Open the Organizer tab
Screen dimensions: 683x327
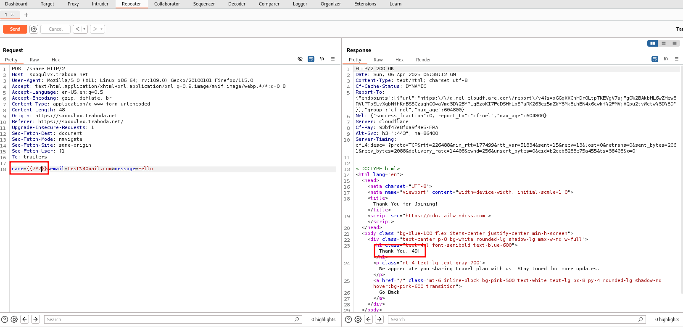click(331, 4)
